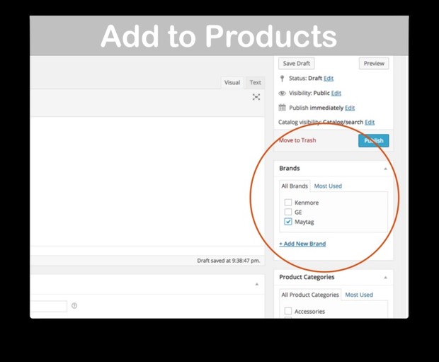Move the product to Trash
The image size is (439, 362).
(297, 140)
